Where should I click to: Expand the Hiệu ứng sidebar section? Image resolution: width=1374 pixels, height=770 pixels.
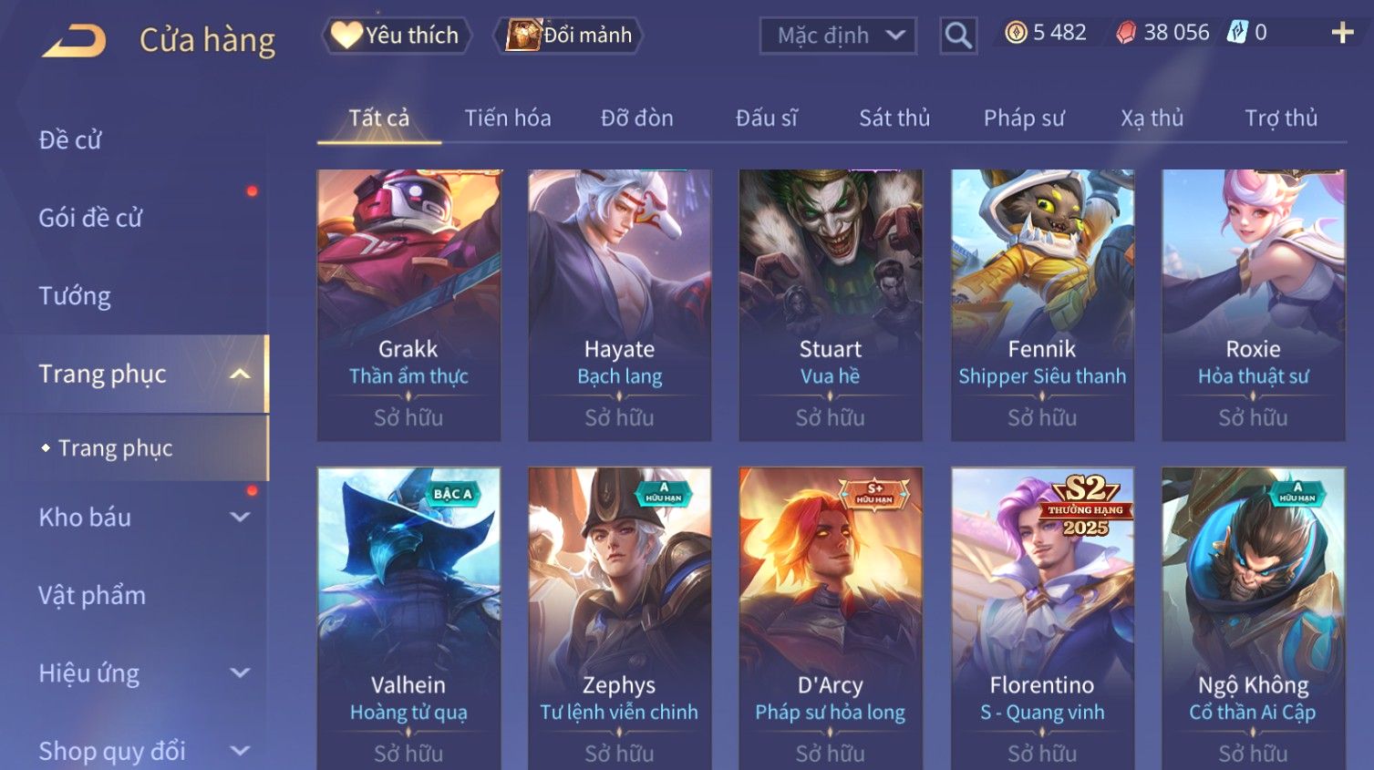(x=240, y=673)
